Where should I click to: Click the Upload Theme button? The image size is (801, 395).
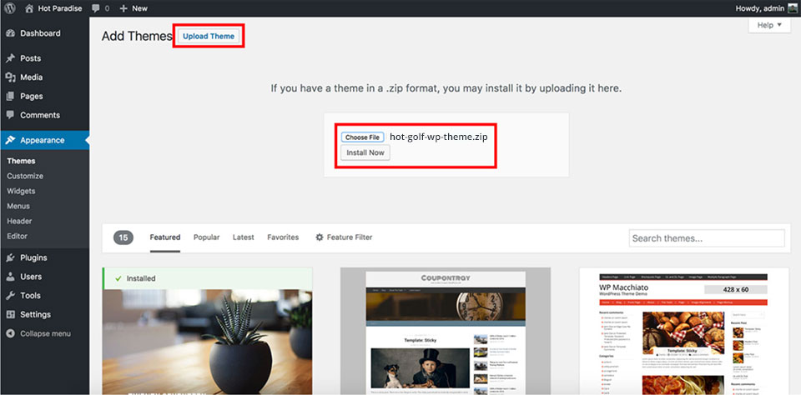[209, 36]
